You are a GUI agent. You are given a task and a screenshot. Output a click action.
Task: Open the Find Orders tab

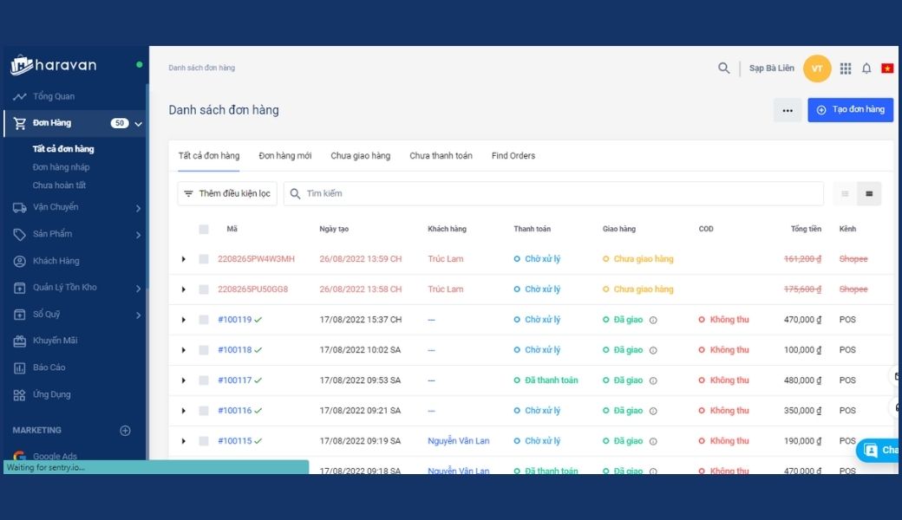(513, 156)
